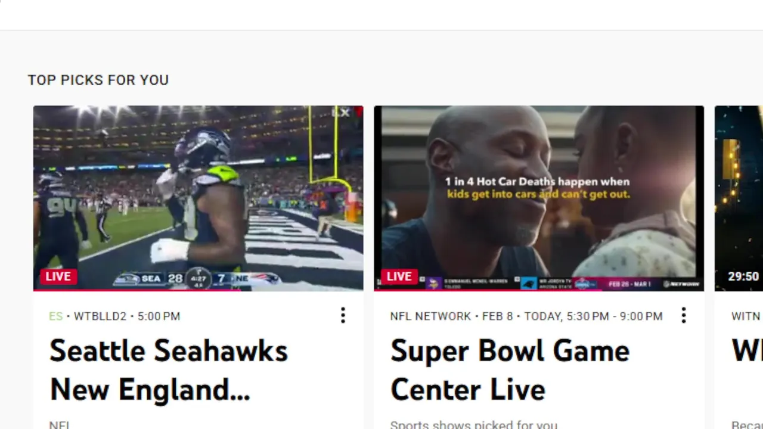The image size is (763, 429).
Task: Open the Seattle Seahawks New England title
Action: [169, 370]
